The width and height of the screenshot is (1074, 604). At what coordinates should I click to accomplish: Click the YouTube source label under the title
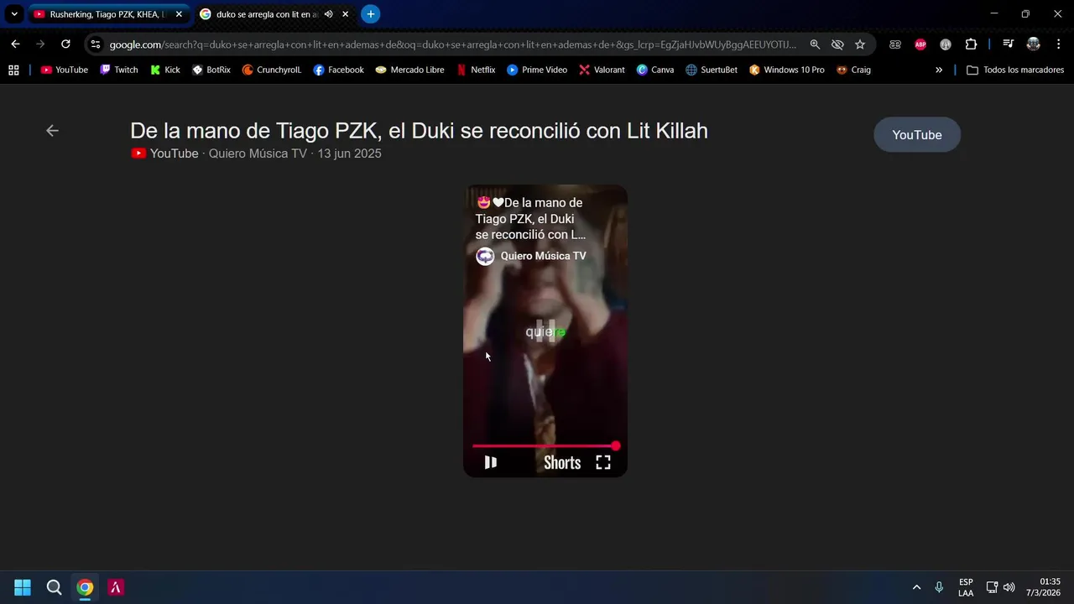[165, 154]
